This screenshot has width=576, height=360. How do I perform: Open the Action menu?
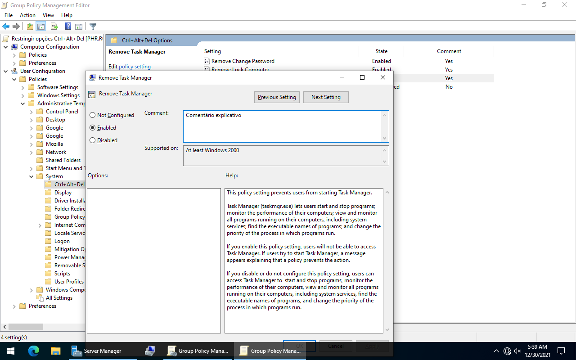27,15
